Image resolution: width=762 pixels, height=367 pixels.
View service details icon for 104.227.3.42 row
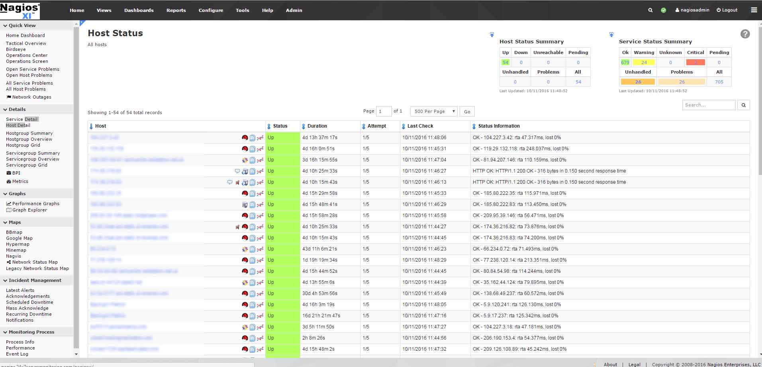[x=253, y=138]
